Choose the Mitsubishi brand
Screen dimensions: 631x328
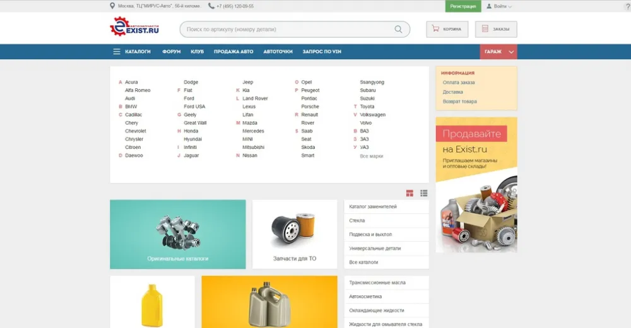pyautogui.click(x=253, y=148)
